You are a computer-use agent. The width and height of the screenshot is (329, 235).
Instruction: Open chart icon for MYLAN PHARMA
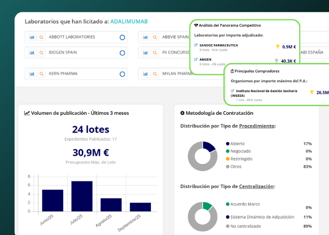tap(145, 74)
